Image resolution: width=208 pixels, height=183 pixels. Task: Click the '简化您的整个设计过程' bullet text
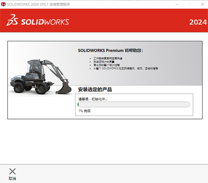coord(106,65)
